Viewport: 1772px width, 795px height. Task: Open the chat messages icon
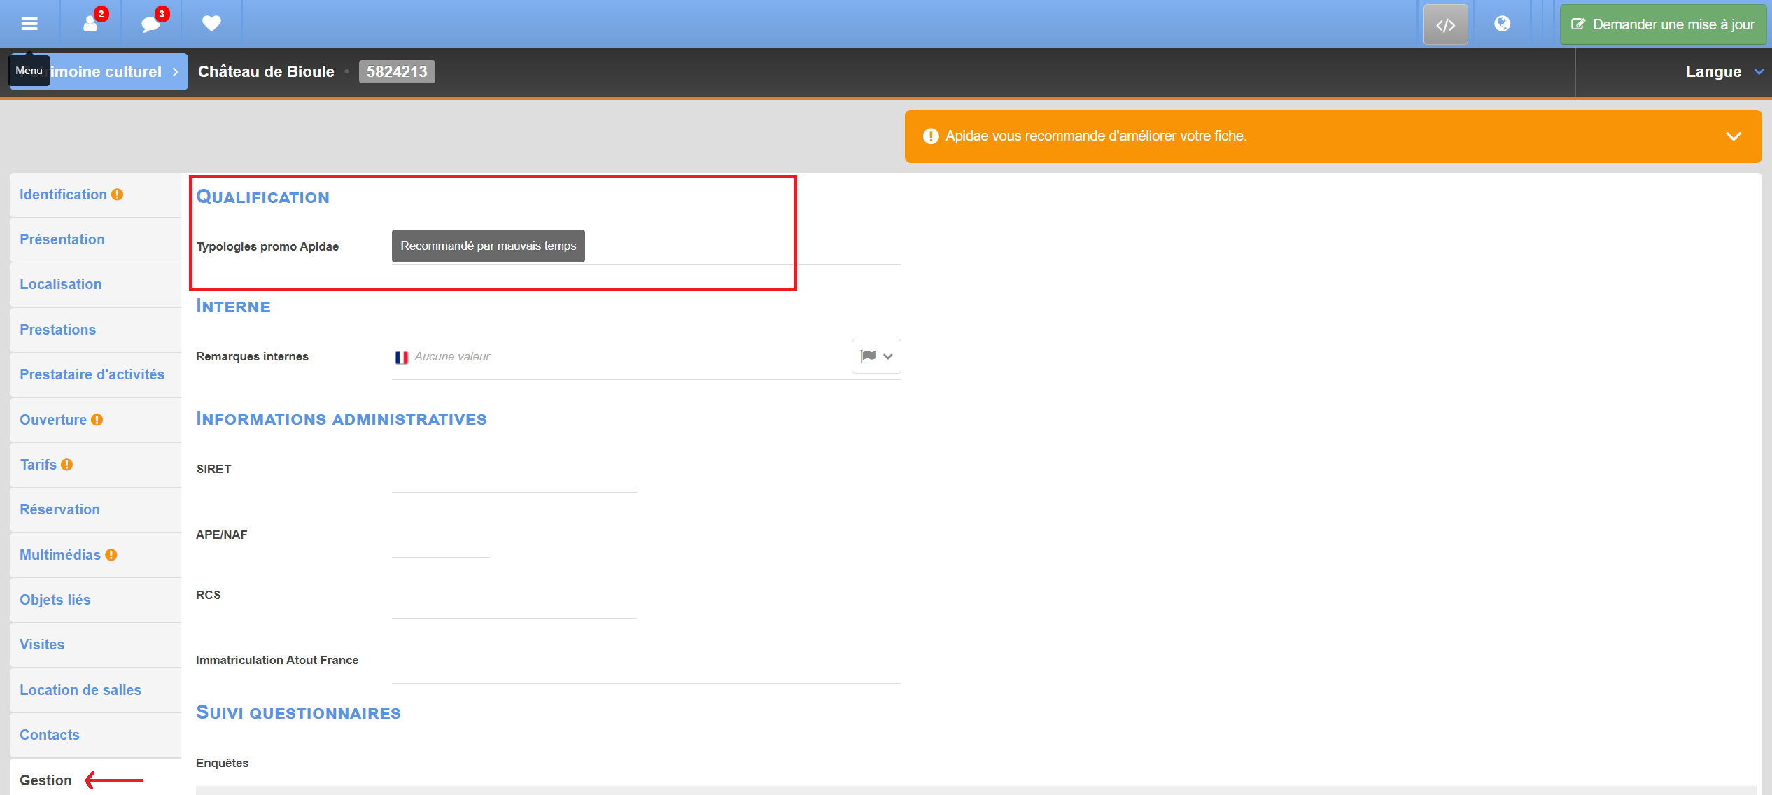point(150,24)
